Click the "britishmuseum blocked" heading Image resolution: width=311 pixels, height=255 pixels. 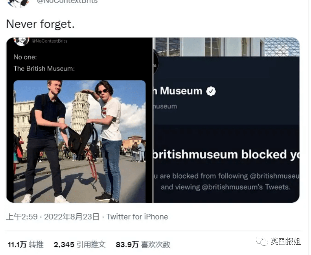click(x=226, y=154)
